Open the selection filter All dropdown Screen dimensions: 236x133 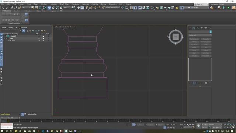point(26,7)
